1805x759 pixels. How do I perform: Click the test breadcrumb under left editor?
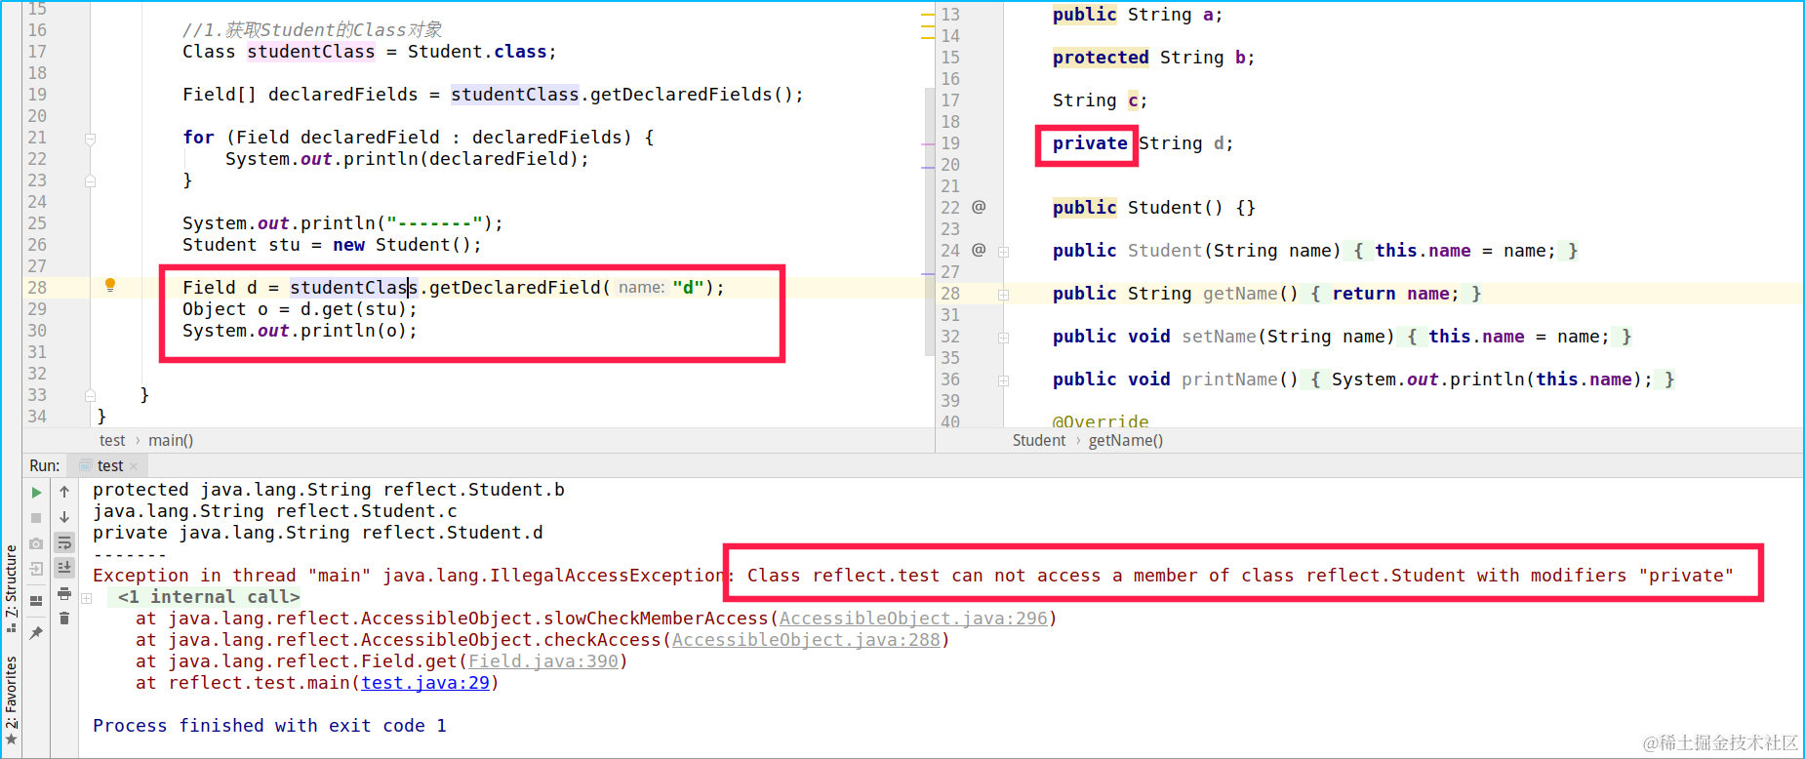click(112, 441)
